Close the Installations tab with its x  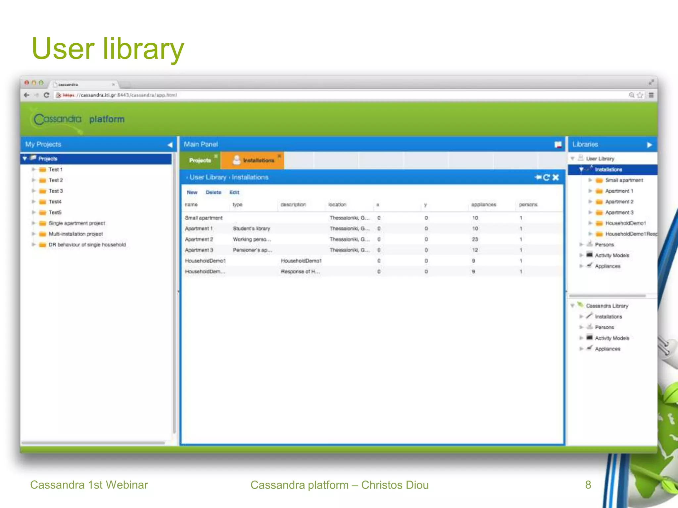click(x=279, y=156)
